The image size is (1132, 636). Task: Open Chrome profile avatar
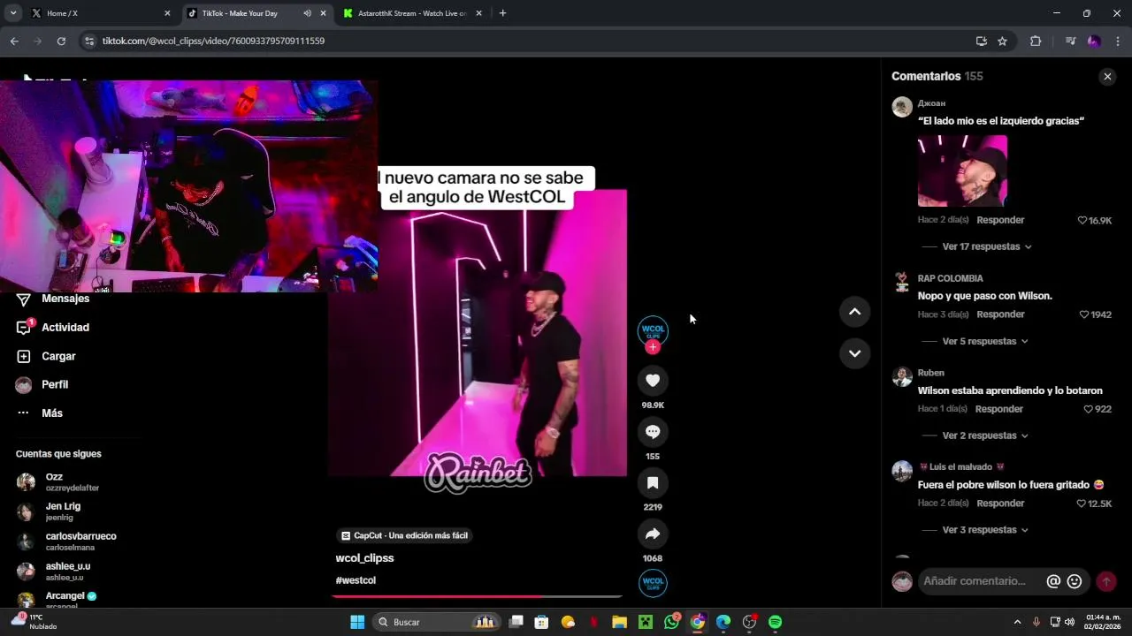[x=1094, y=41]
